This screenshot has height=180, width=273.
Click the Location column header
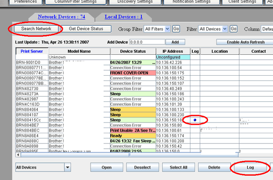219,51
